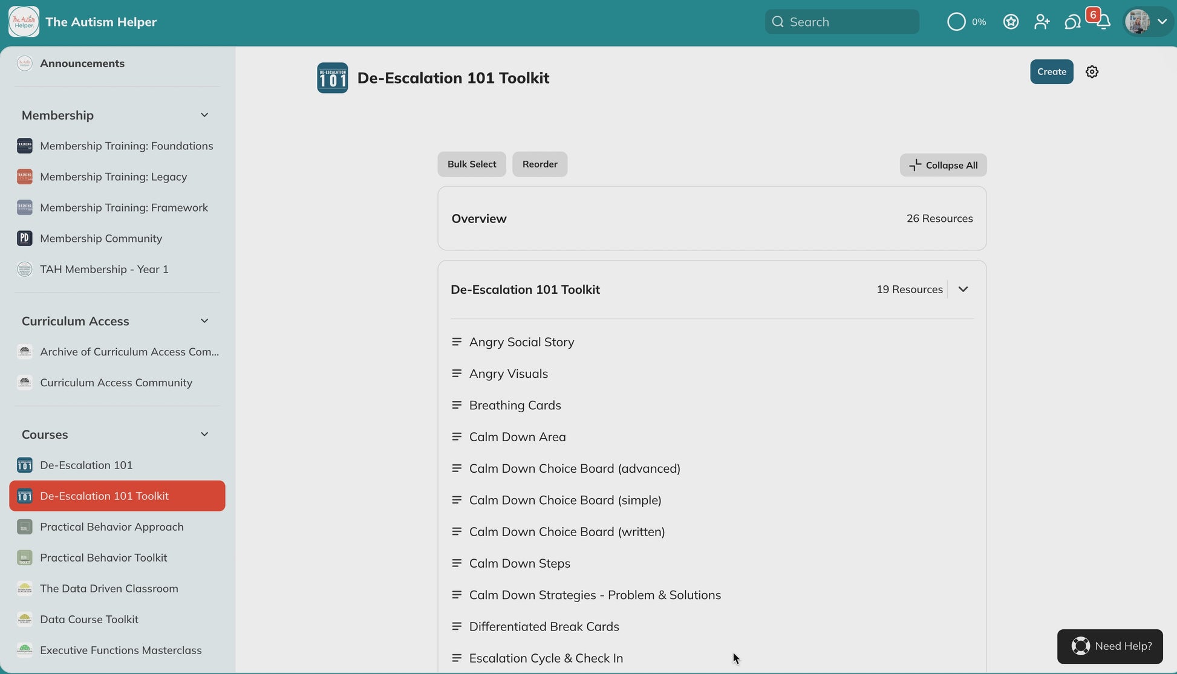1177x674 pixels.
Task: Open the star badge icon in header
Action: [x=1011, y=22]
